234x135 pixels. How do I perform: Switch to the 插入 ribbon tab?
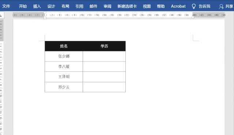tap(37, 6)
